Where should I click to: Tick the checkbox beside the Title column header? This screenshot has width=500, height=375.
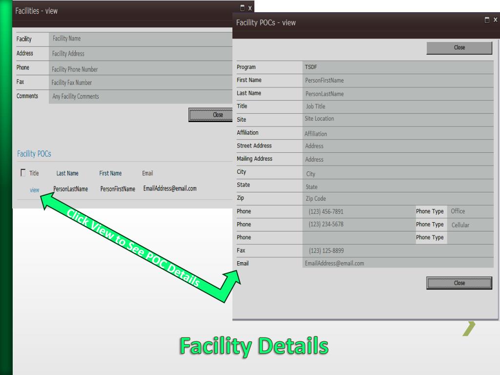[x=23, y=173]
